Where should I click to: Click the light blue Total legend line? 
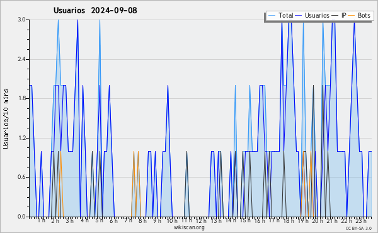(272, 16)
